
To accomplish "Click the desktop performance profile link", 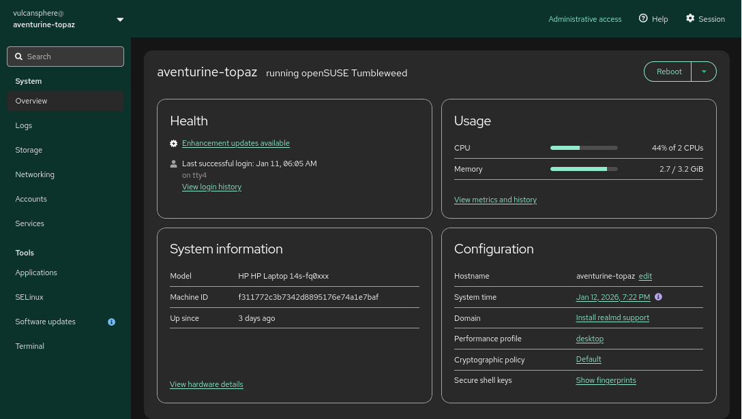I will coord(590,339).
